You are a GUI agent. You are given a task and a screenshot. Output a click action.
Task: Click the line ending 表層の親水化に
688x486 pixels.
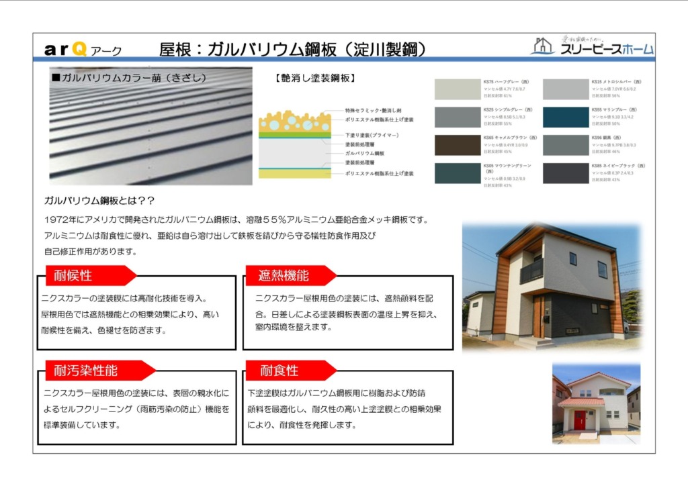click(136, 393)
